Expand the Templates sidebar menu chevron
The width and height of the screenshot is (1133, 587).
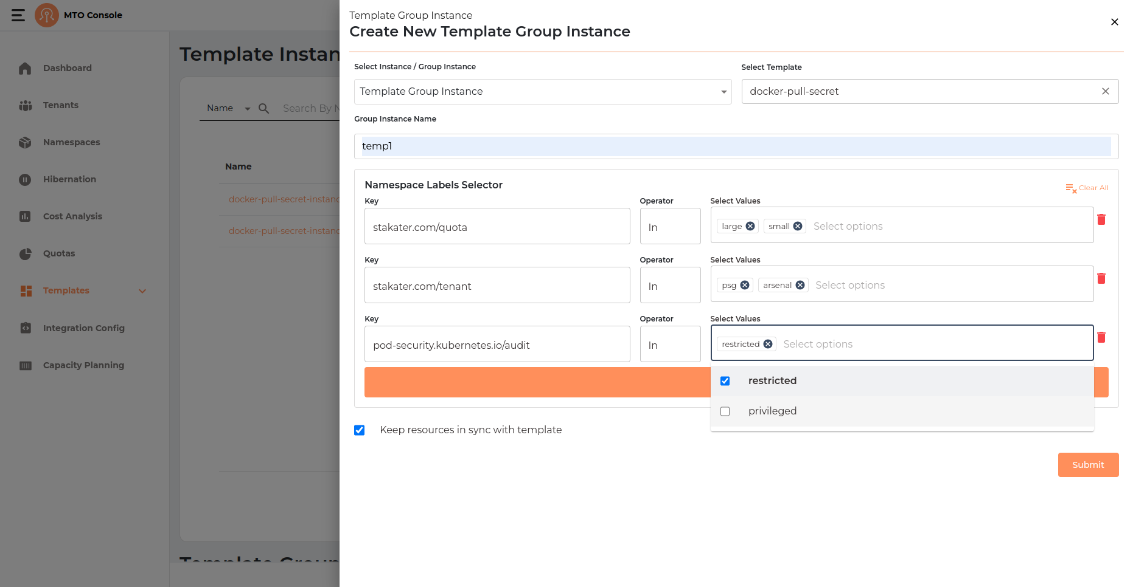(142, 291)
